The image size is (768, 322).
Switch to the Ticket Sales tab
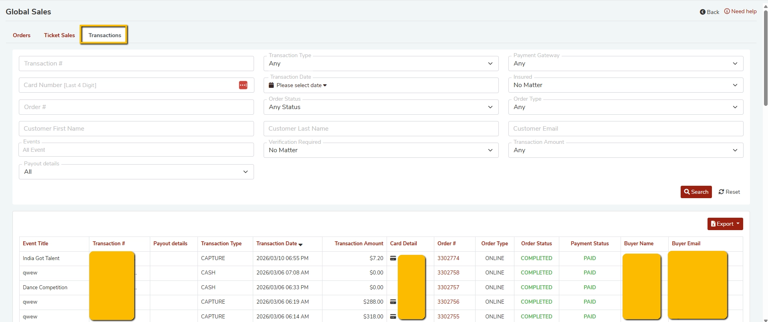[x=59, y=35]
